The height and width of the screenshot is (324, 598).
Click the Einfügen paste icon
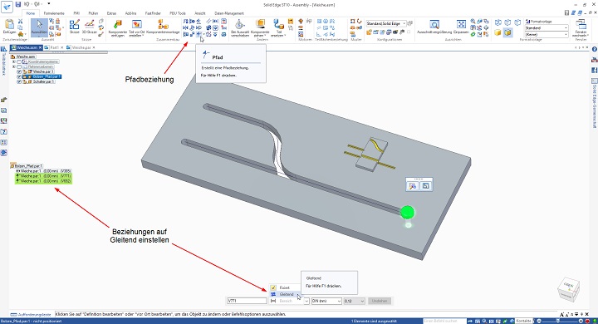[x=9, y=27]
